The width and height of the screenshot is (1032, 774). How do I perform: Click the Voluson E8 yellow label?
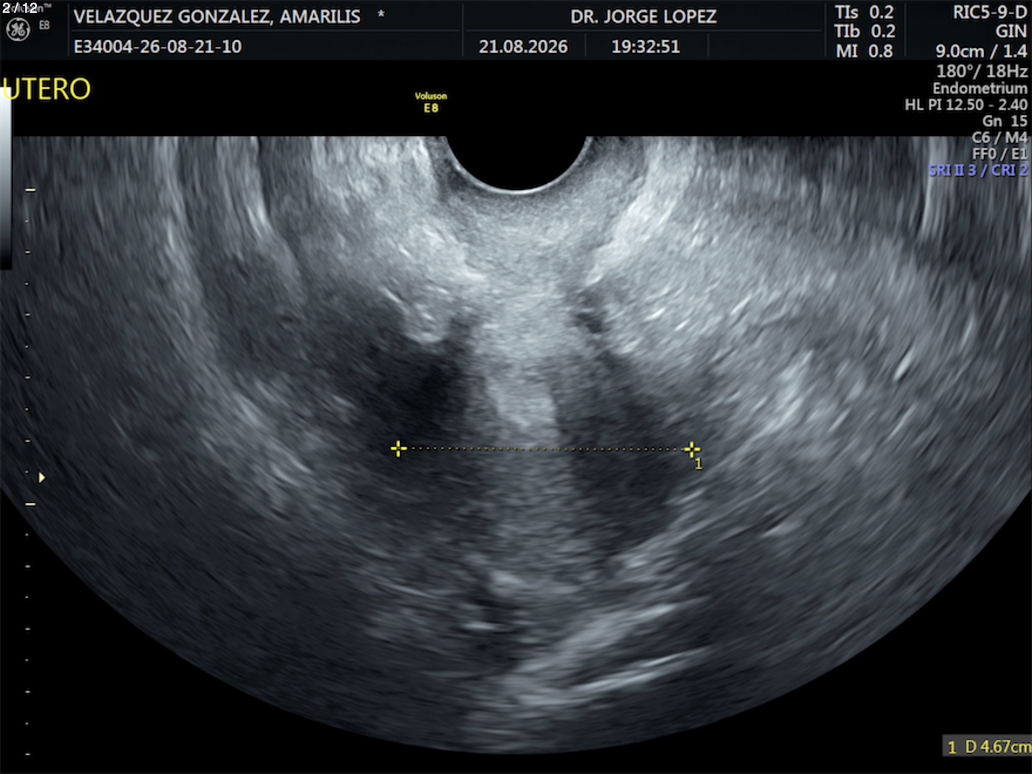(x=431, y=102)
